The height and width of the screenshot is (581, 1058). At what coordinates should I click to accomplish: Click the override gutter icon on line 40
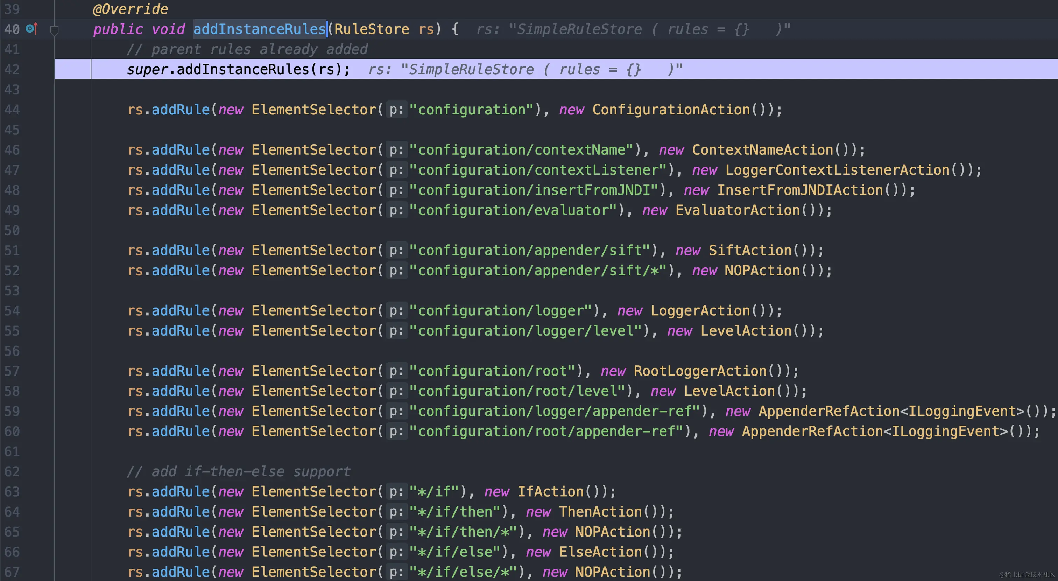point(32,29)
